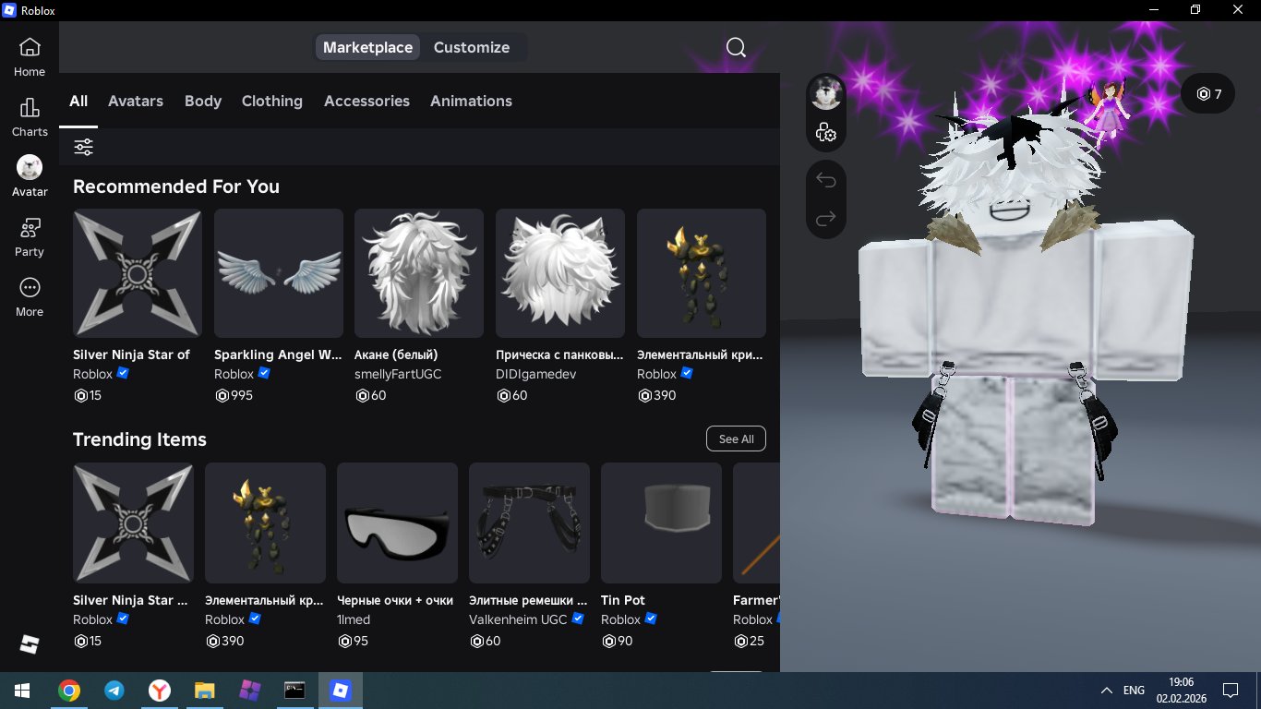Open trending Silver Ninja Star thumbnail
Viewport: 1261px width, 709px height.
click(x=133, y=523)
